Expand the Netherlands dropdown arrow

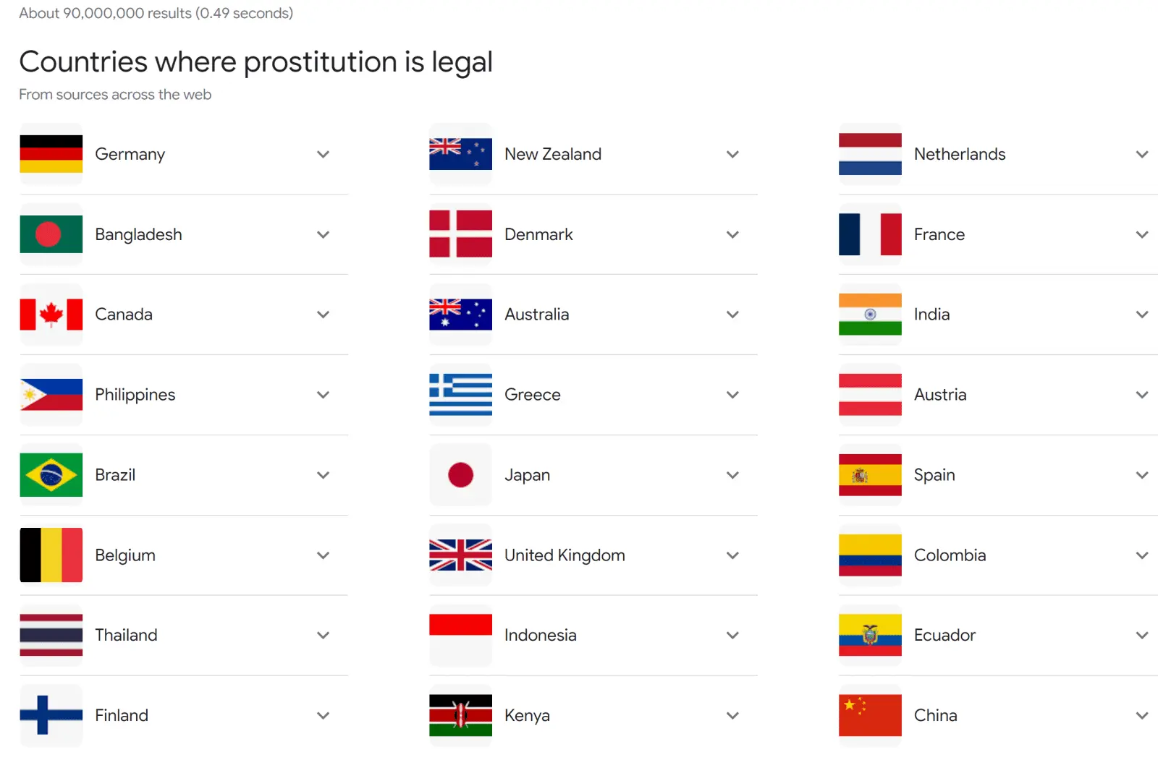point(1142,154)
